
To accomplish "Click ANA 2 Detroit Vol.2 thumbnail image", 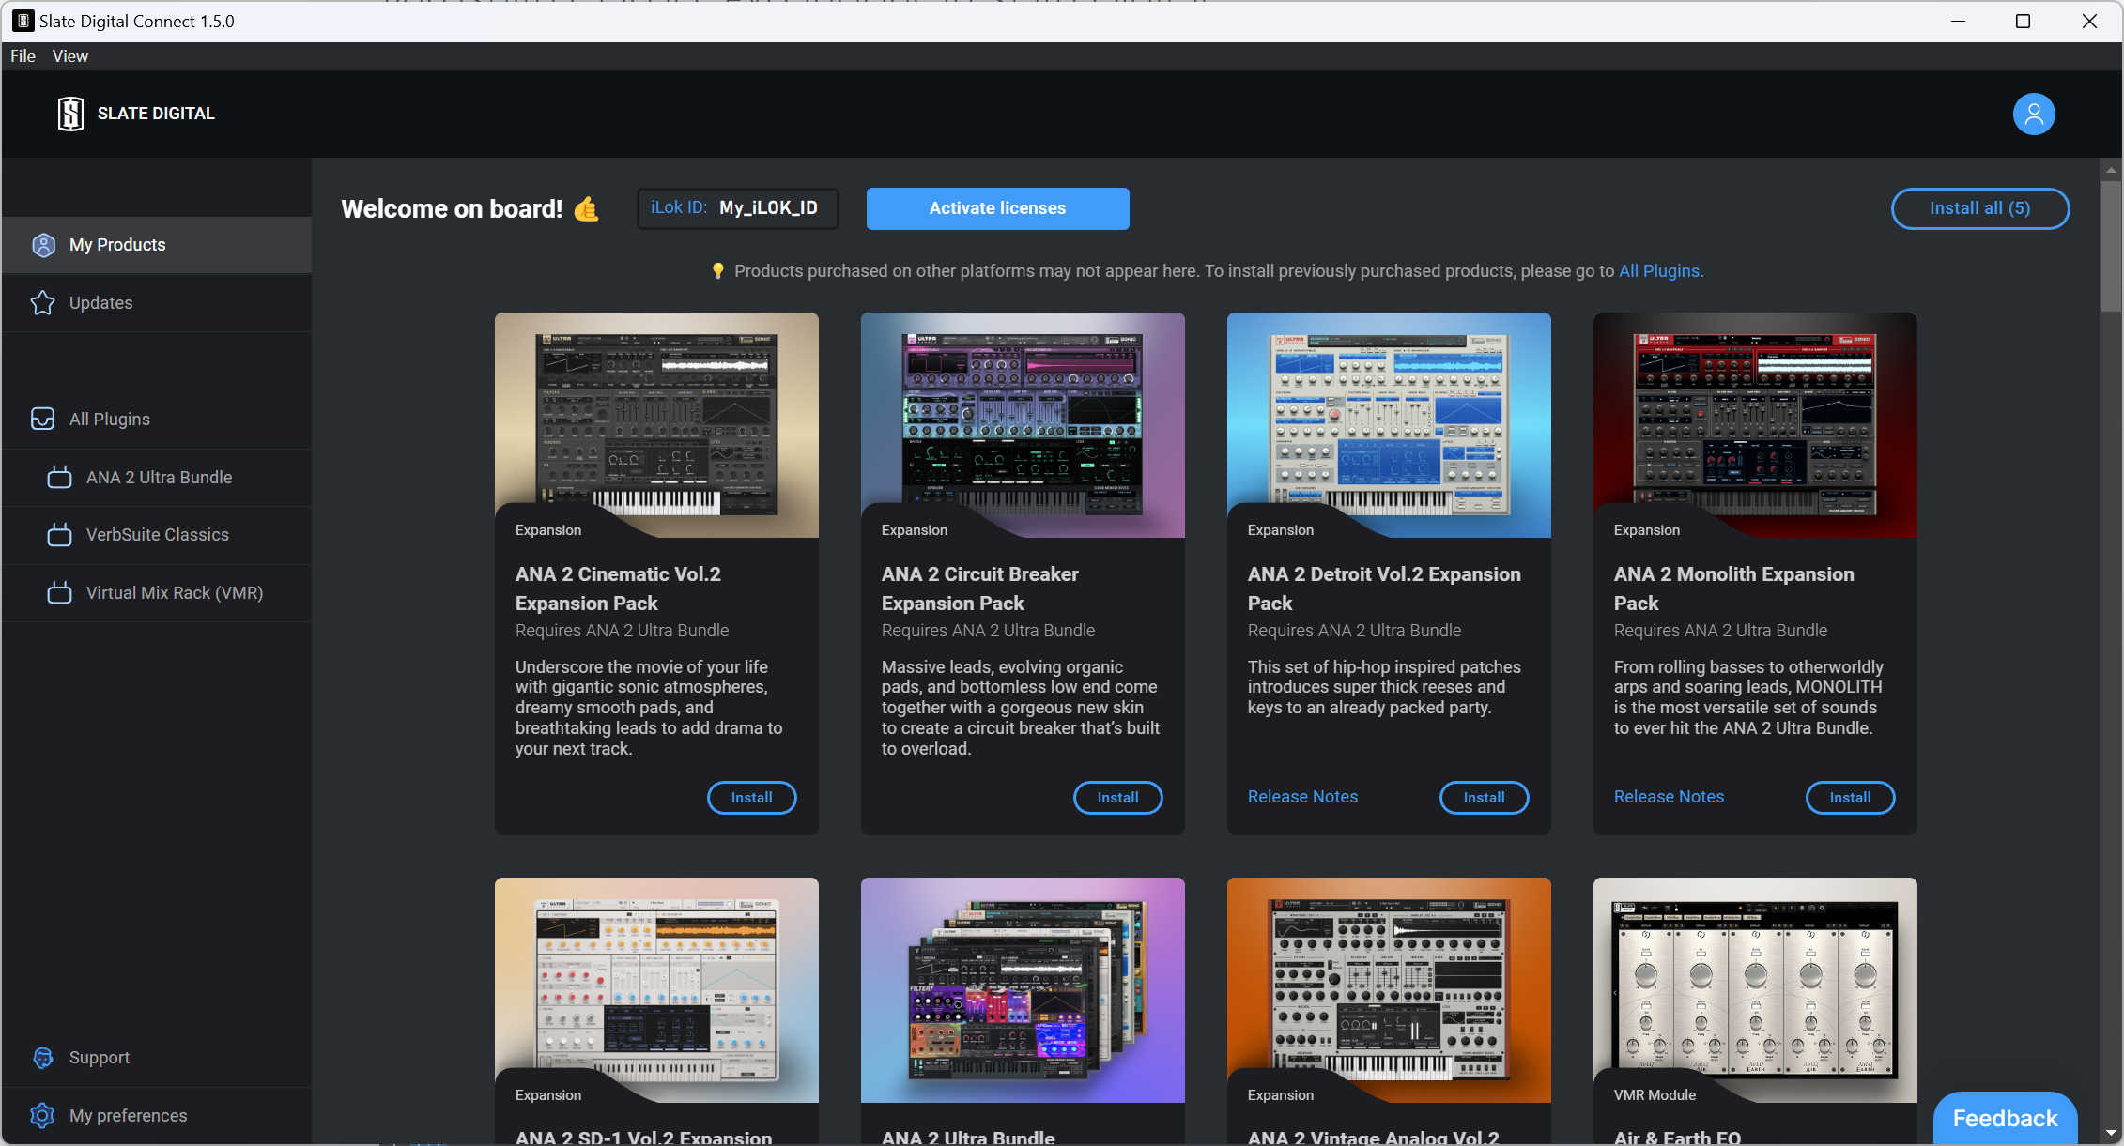I will click(1389, 425).
